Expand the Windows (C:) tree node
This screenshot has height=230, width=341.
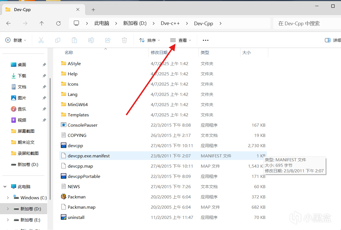click(x=8, y=198)
